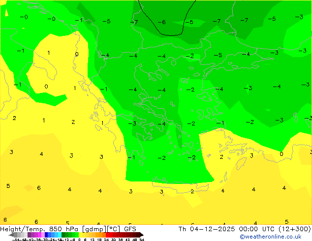Click the '54' label on the legend scale
Screen dimensions: 312x241
(x=142, y=240)
